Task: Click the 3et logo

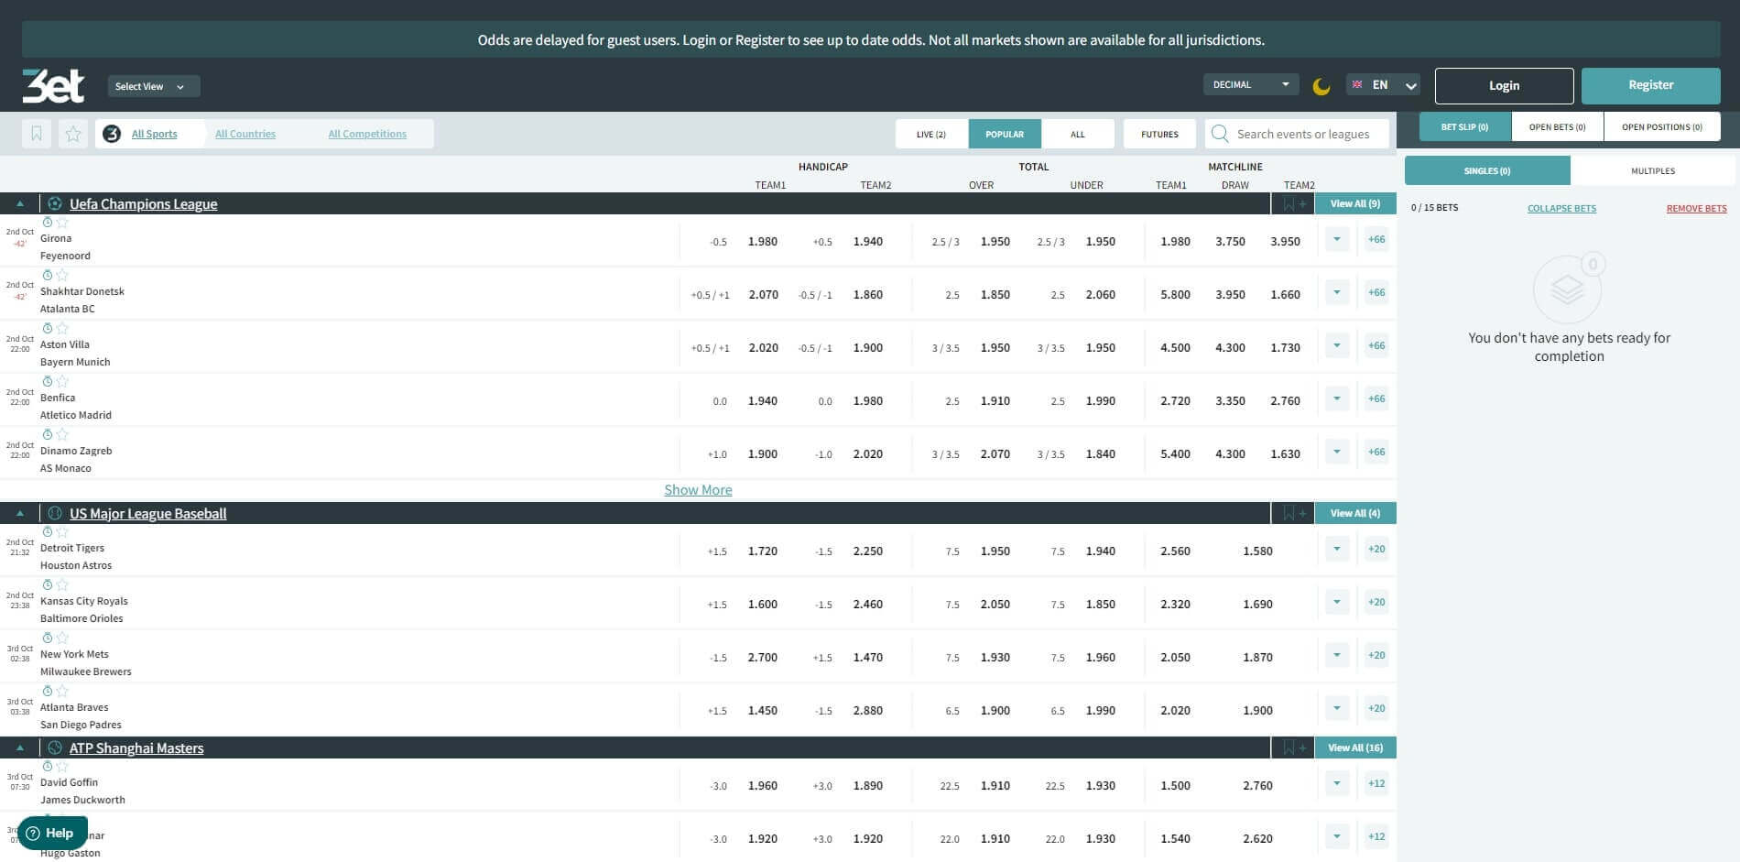Action: click(53, 86)
